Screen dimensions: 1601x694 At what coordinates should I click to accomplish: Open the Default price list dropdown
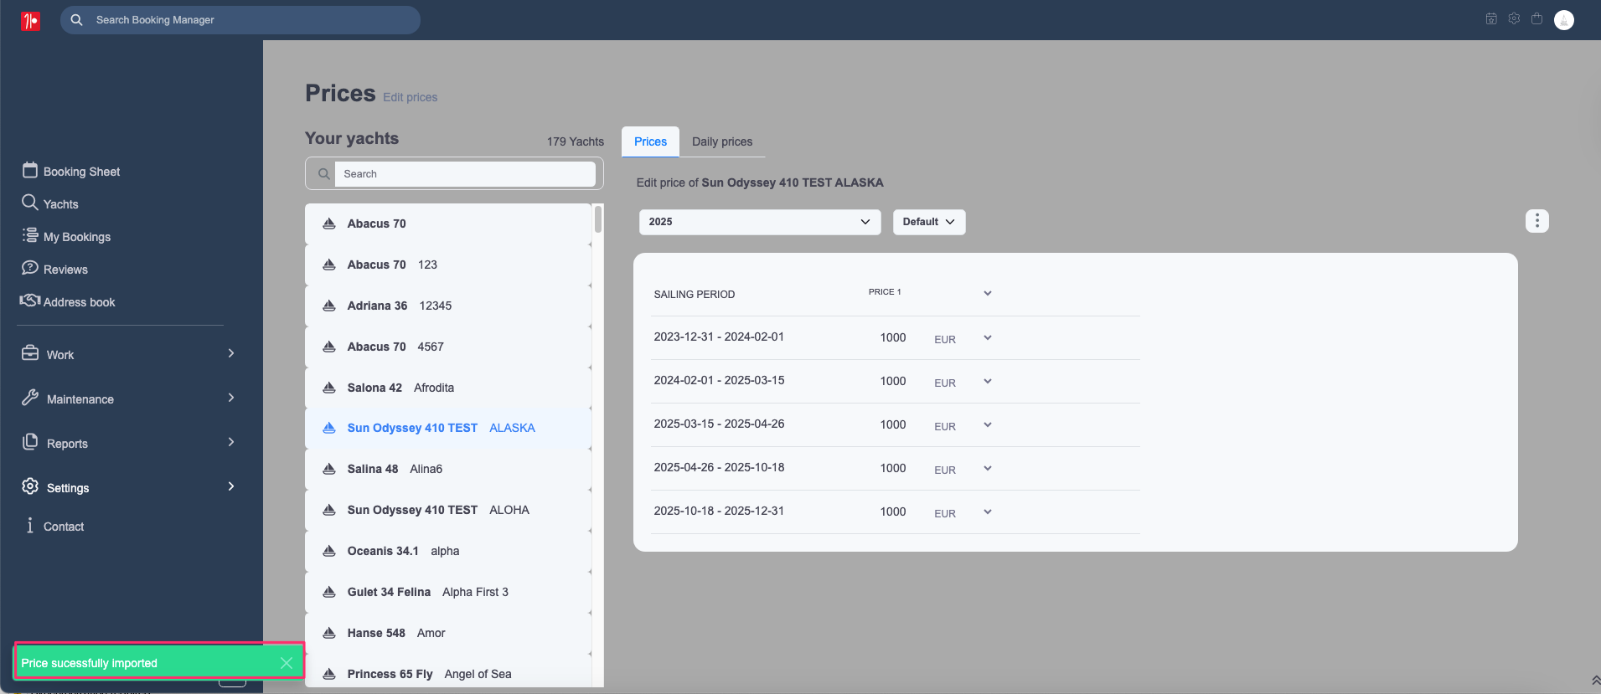[928, 222]
